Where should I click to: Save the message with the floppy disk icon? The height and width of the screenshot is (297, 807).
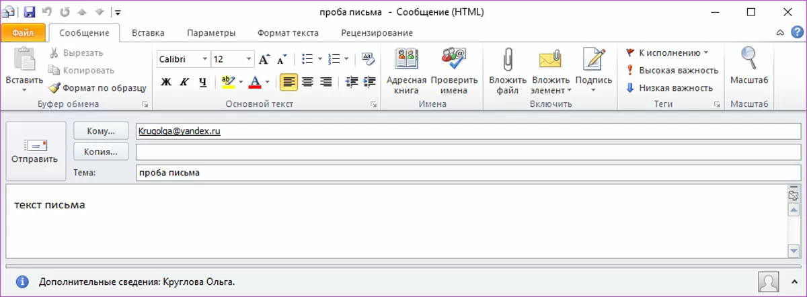[29, 12]
